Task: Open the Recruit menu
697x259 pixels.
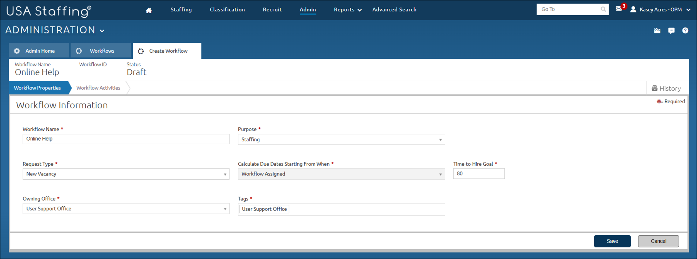Action: click(272, 10)
